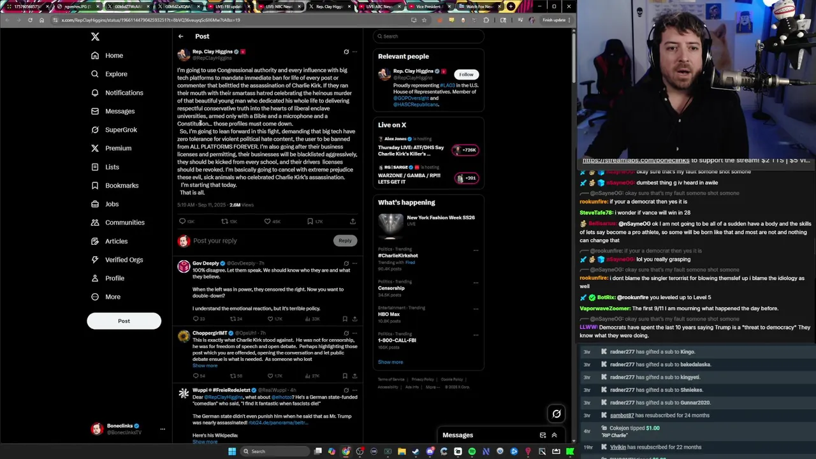Expand the More menu in sidebar
This screenshot has width=816, height=459.
point(106,296)
